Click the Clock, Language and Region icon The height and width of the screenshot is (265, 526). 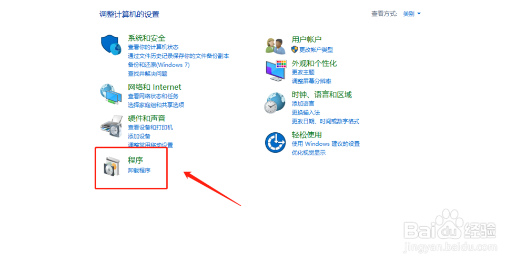[x=275, y=103]
